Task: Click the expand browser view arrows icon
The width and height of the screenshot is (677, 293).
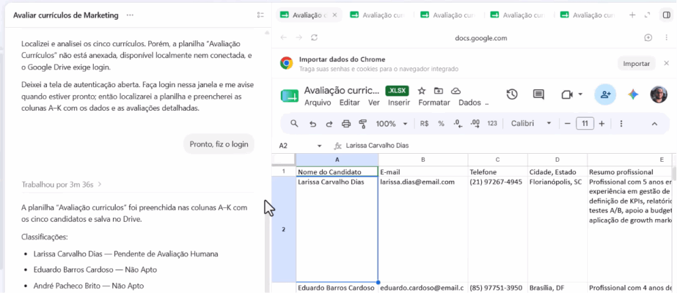Action: point(647,15)
